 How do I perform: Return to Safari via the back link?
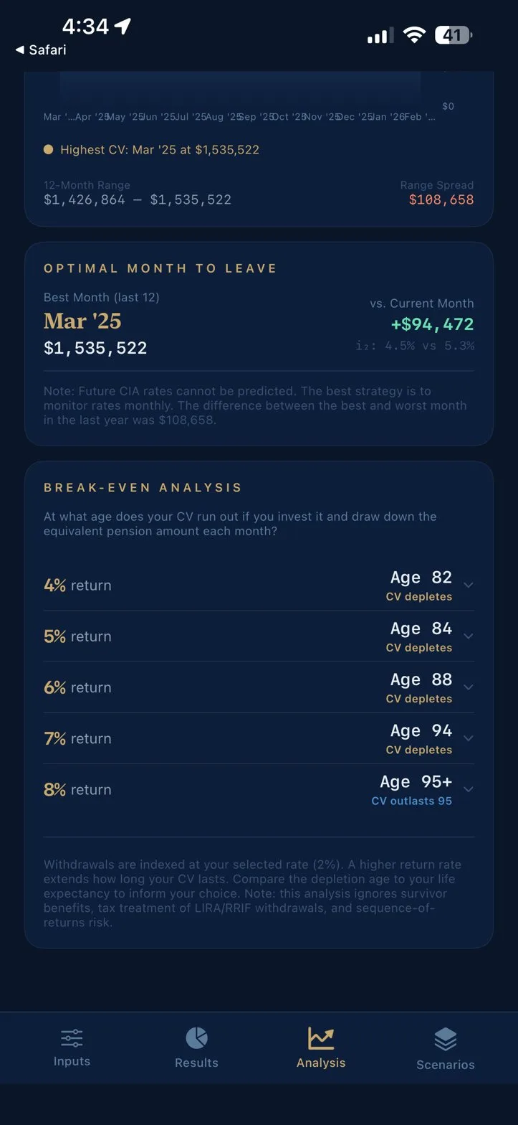coord(39,50)
